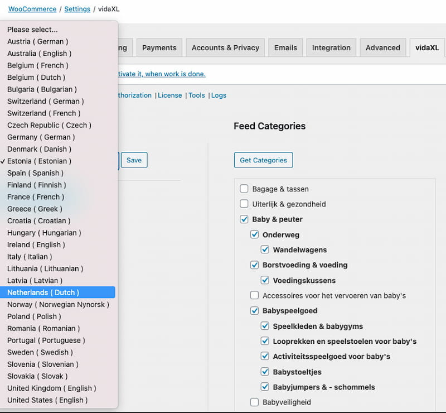
Task: Uncheck the Baby & peuter checkbox
Action: click(x=244, y=219)
